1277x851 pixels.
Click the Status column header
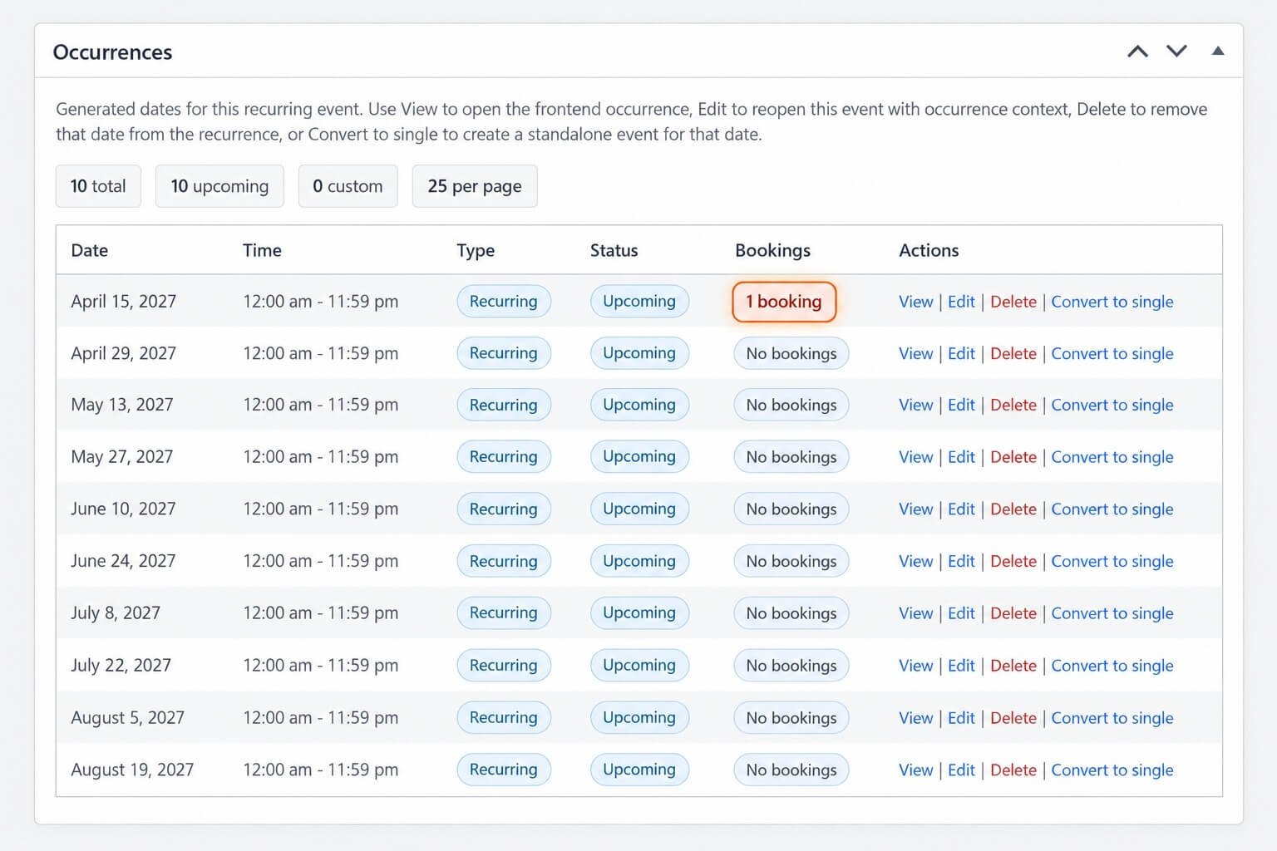[614, 250]
